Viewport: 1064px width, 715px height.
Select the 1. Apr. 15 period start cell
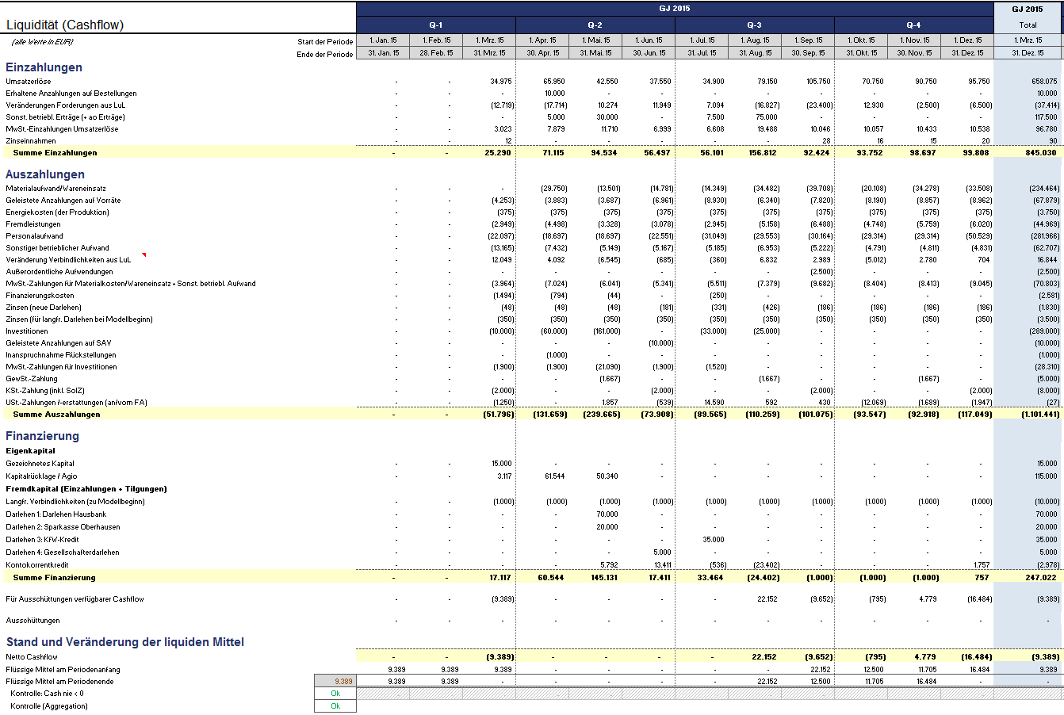click(542, 40)
